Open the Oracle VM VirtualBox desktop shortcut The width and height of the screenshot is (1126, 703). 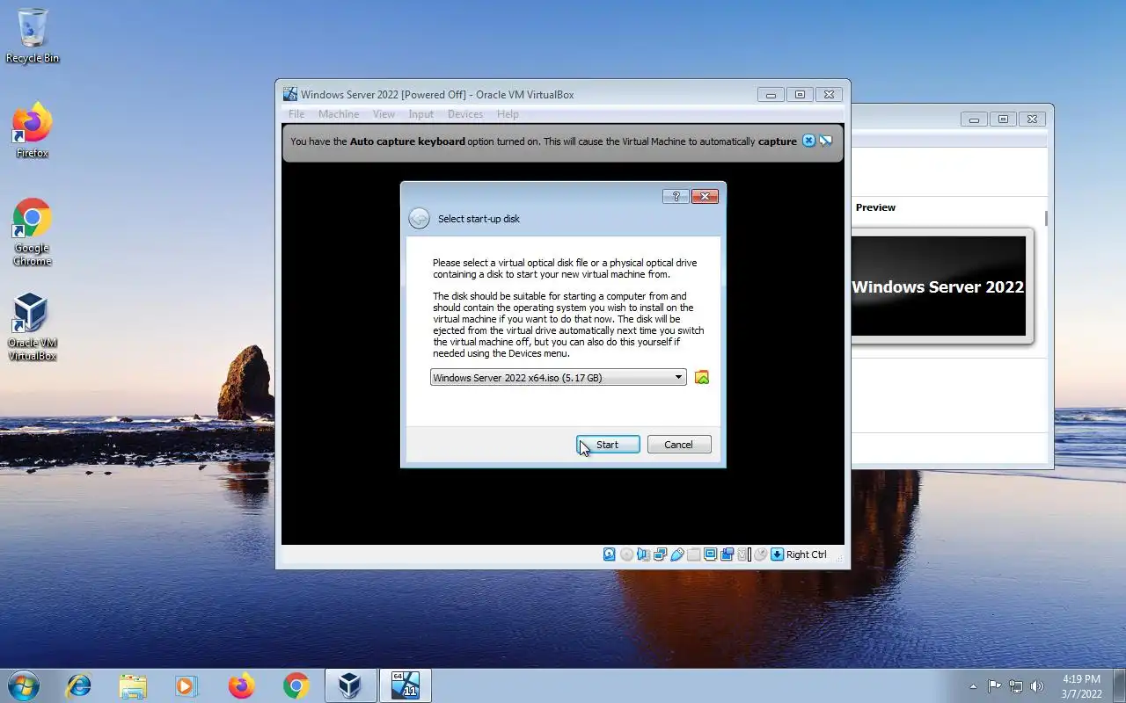pos(33,327)
